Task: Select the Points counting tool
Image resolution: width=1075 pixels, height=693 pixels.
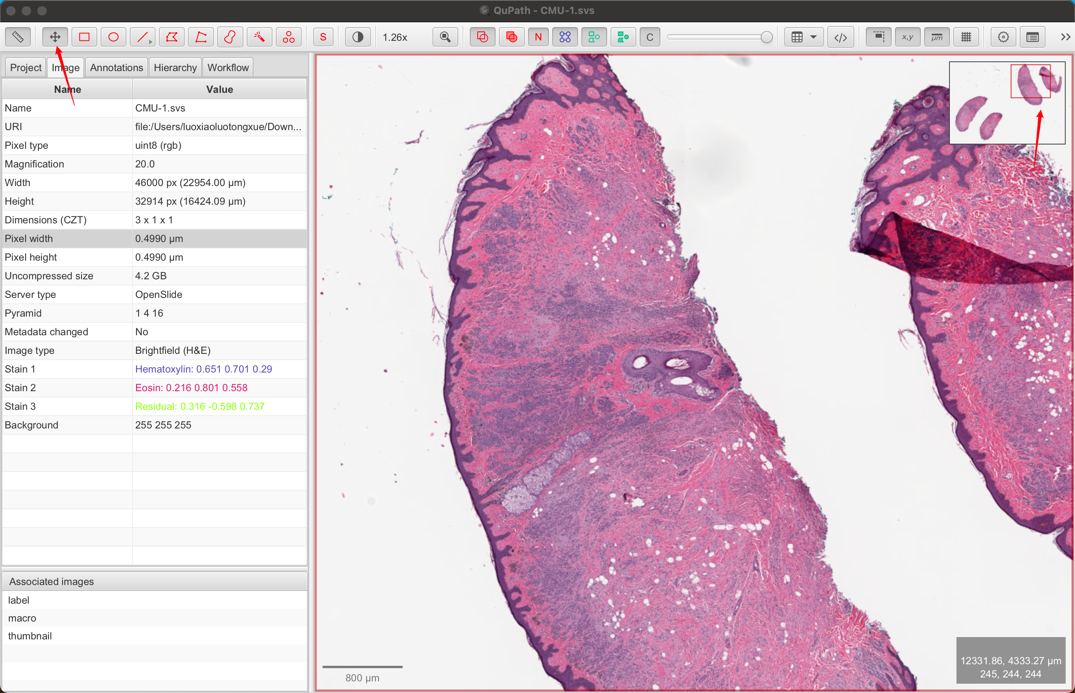Action: 288,37
